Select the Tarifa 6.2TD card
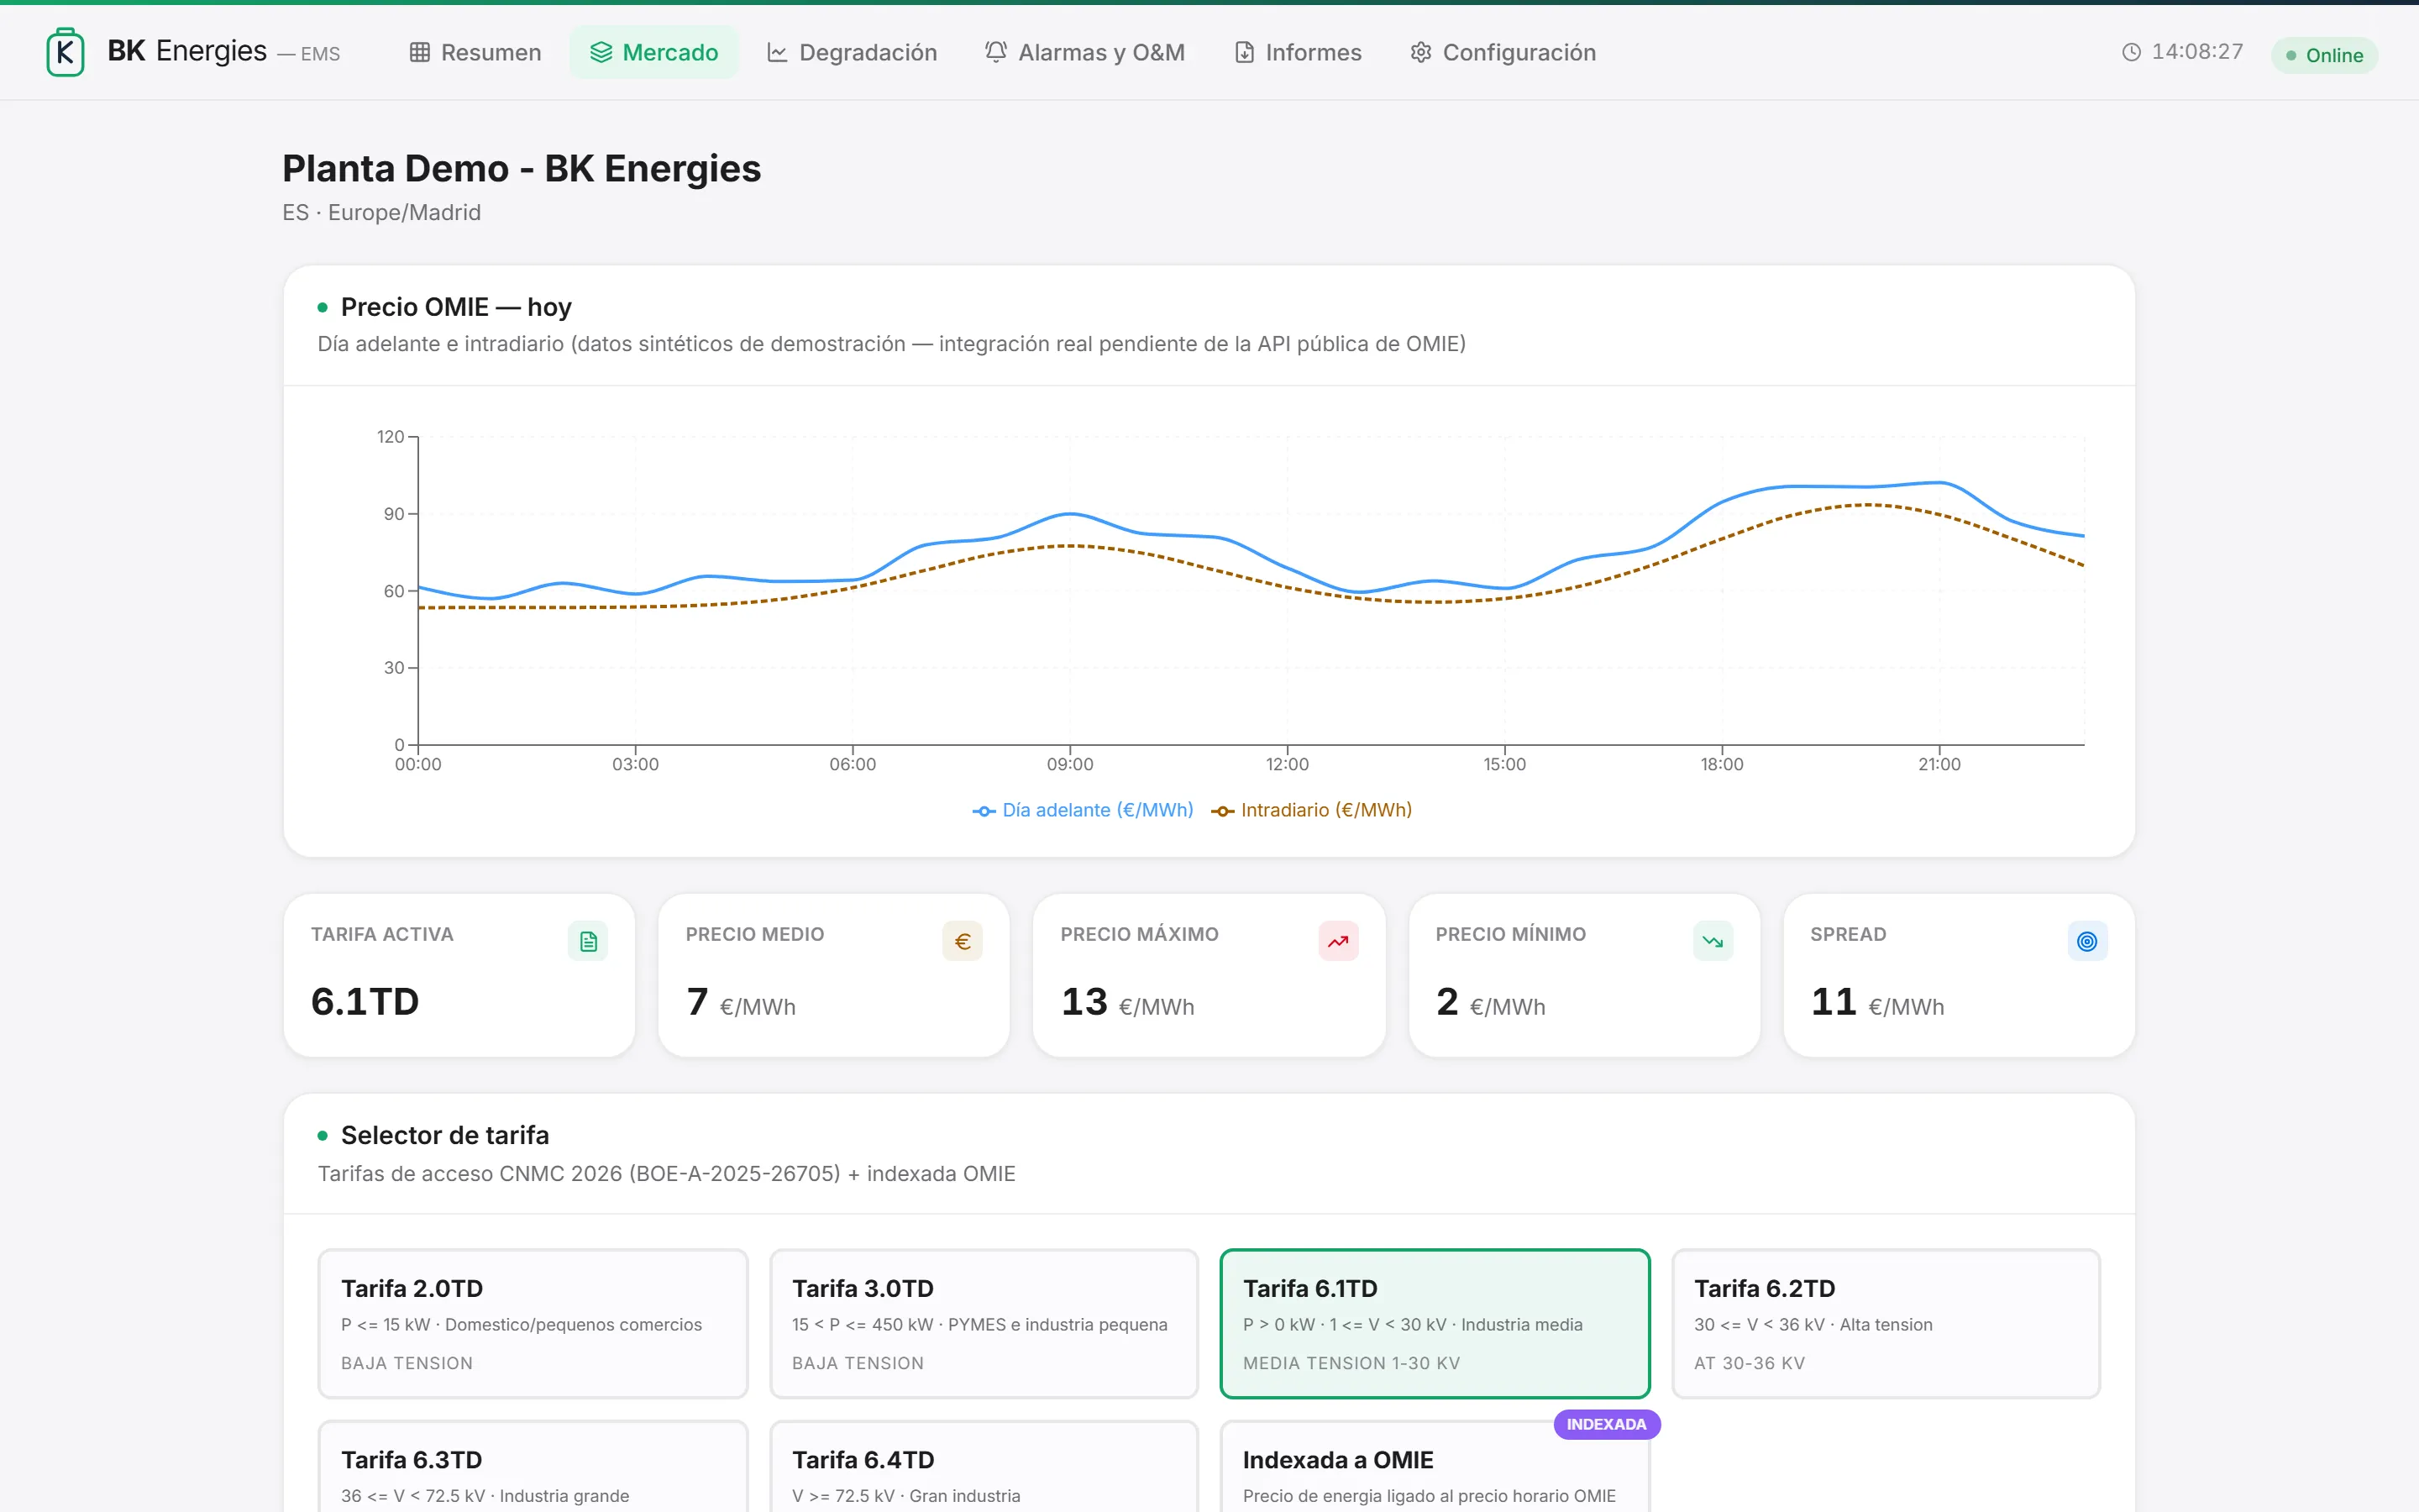This screenshot has height=1512, width=2419. 1885,1323
